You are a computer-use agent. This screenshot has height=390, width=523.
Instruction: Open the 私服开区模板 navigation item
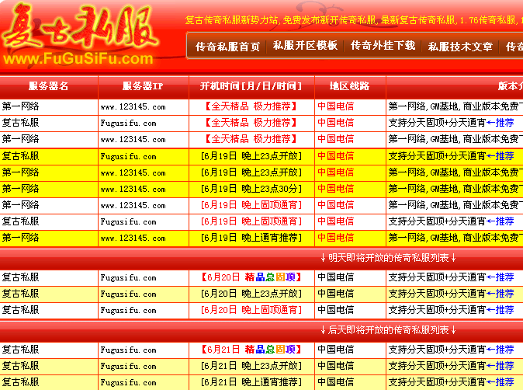pos(305,46)
